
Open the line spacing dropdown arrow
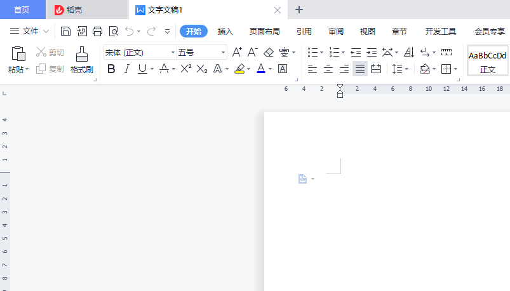click(x=407, y=69)
